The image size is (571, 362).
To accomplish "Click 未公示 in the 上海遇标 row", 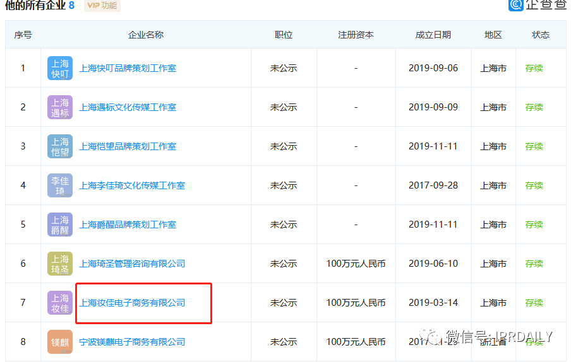I will click(284, 107).
